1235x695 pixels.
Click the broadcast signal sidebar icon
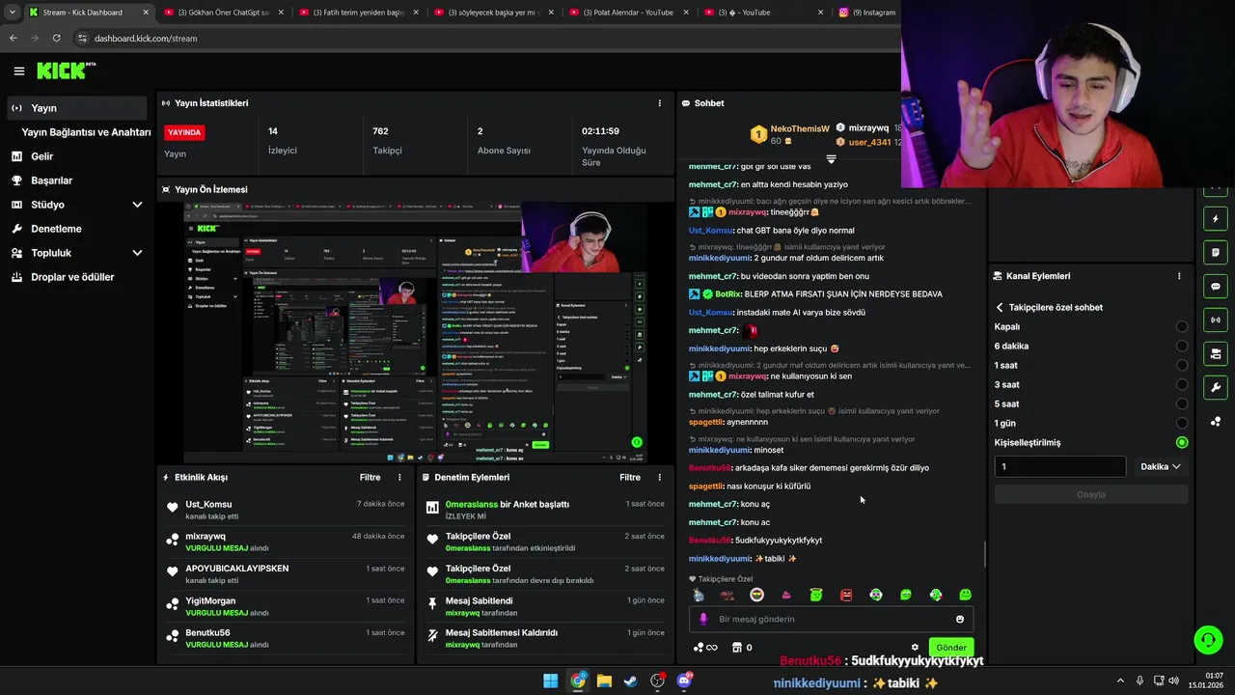coord(1216,320)
